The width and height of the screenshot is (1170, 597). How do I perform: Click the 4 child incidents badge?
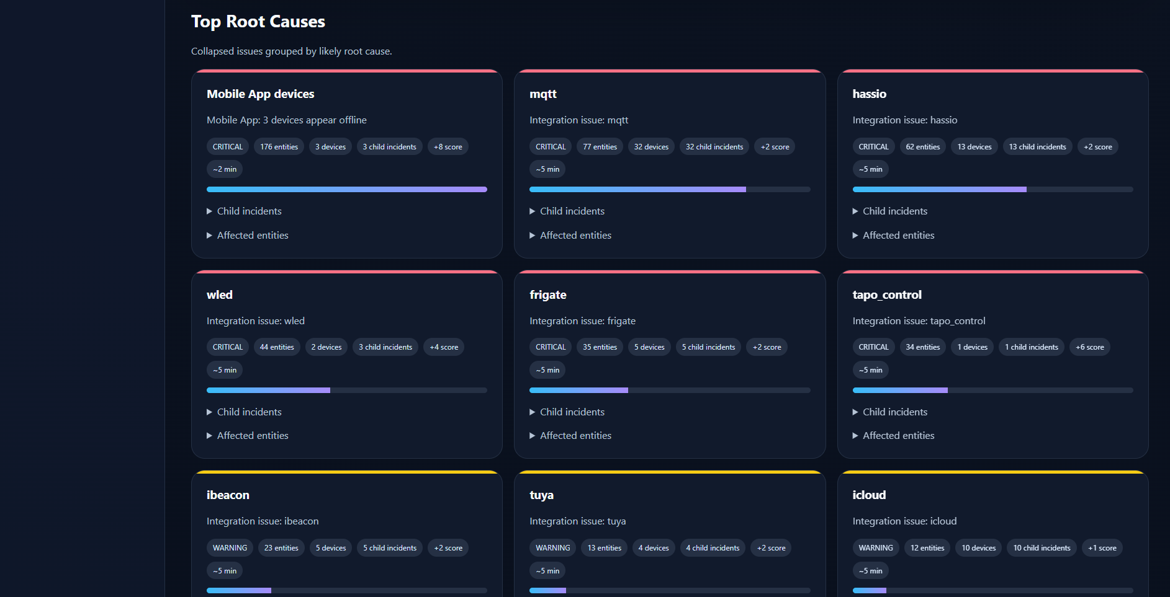tap(713, 548)
